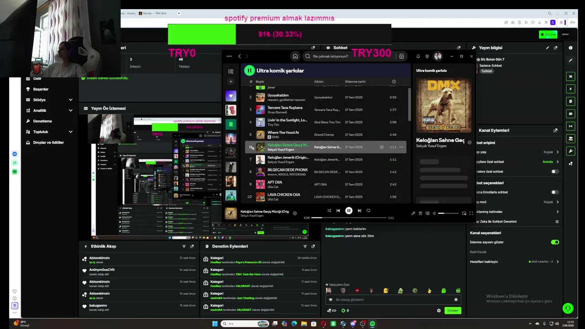Filter the Etkinlik Akışı panel
Image resolution: width=585 pixels, height=329 pixels.
184,246
